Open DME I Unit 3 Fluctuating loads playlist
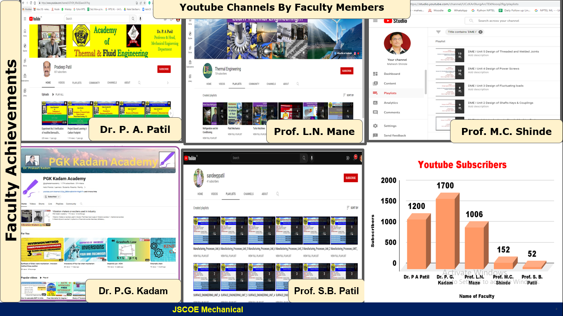Viewport: 563px width, 316px height. point(496,86)
